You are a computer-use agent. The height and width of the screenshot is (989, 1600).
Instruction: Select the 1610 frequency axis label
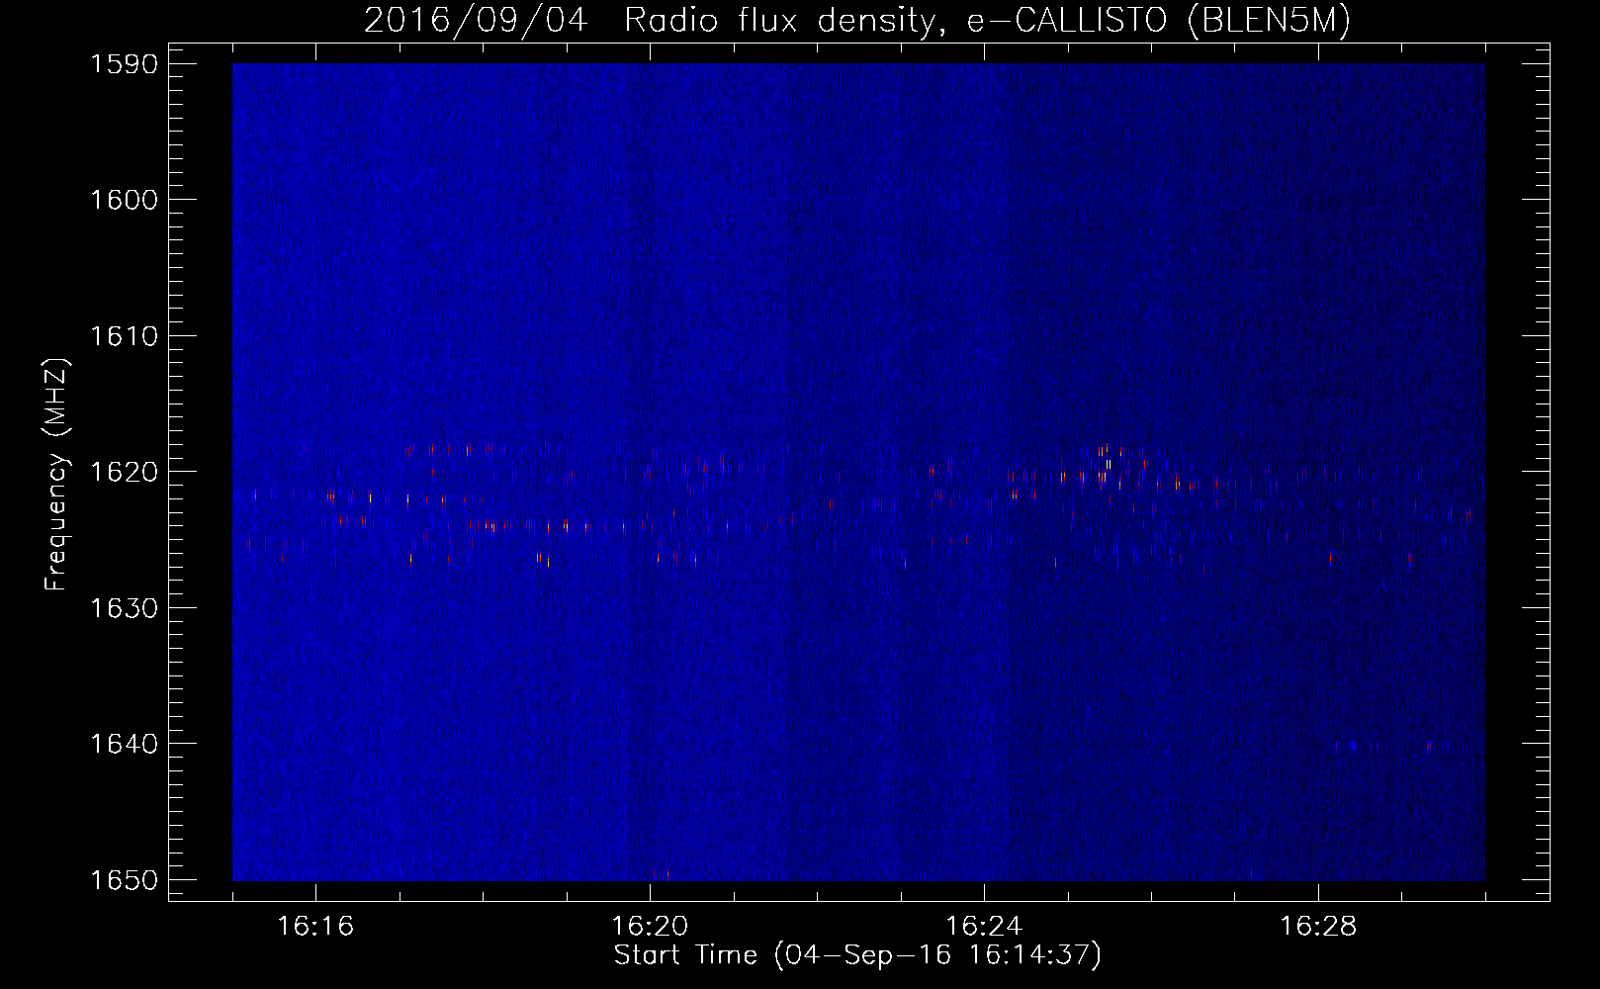(124, 336)
